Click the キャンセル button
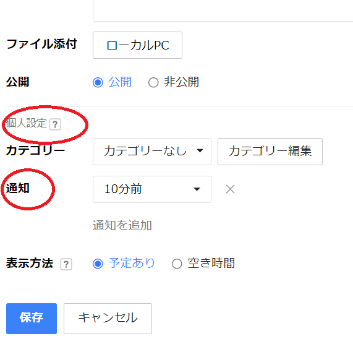353x349 pixels. point(108,318)
